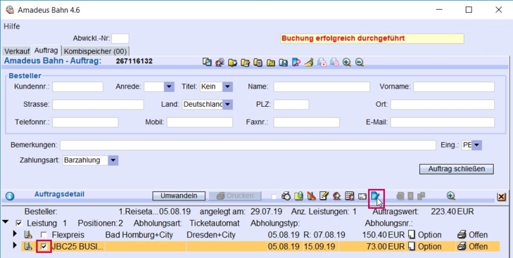Click the Umwandeln button
The height and width of the screenshot is (258, 513).
coord(179,196)
